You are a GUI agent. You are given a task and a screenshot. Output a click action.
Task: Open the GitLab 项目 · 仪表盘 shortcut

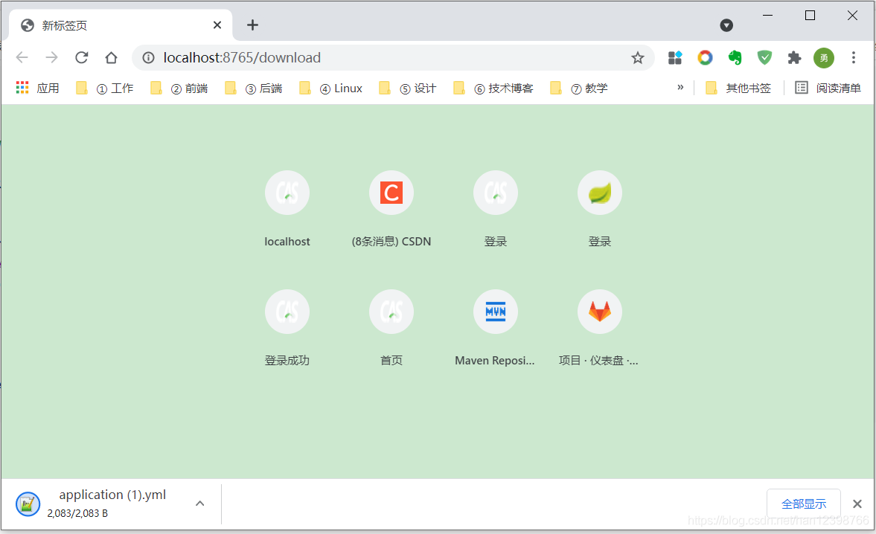(599, 327)
